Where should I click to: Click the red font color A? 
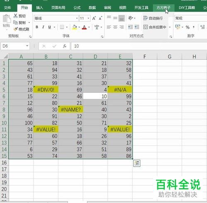click(84, 27)
